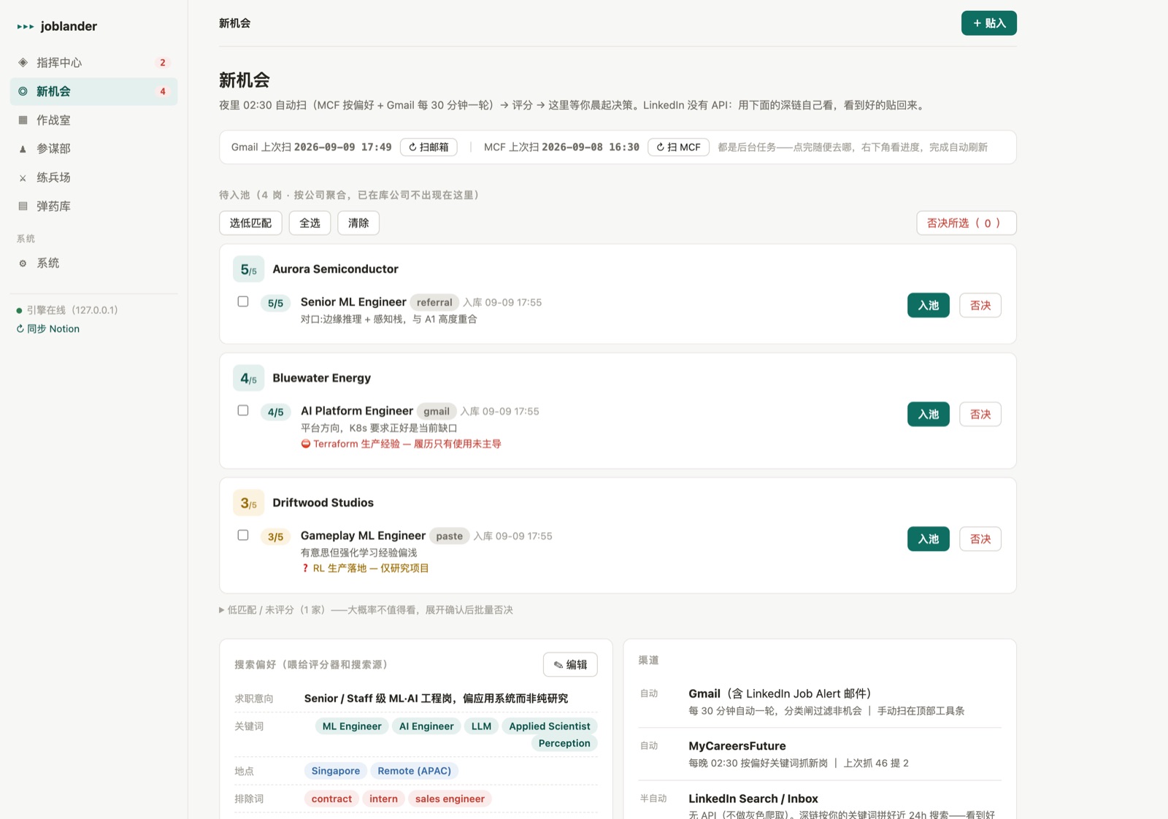
Task: Reject Bluewater Energy job with 否决
Action: [x=980, y=414]
